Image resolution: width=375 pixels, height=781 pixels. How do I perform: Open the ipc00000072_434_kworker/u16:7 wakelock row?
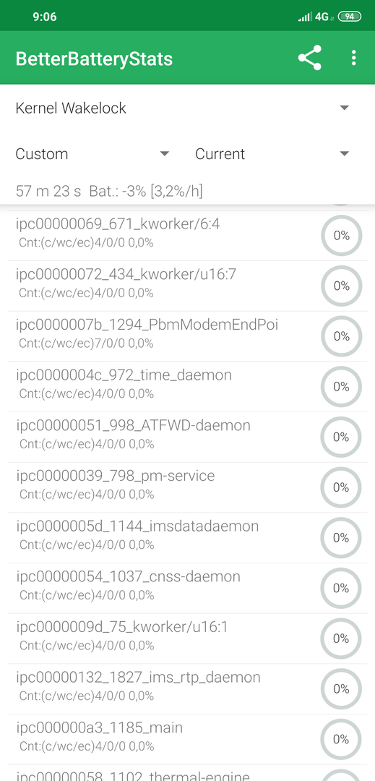pos(188,286)
